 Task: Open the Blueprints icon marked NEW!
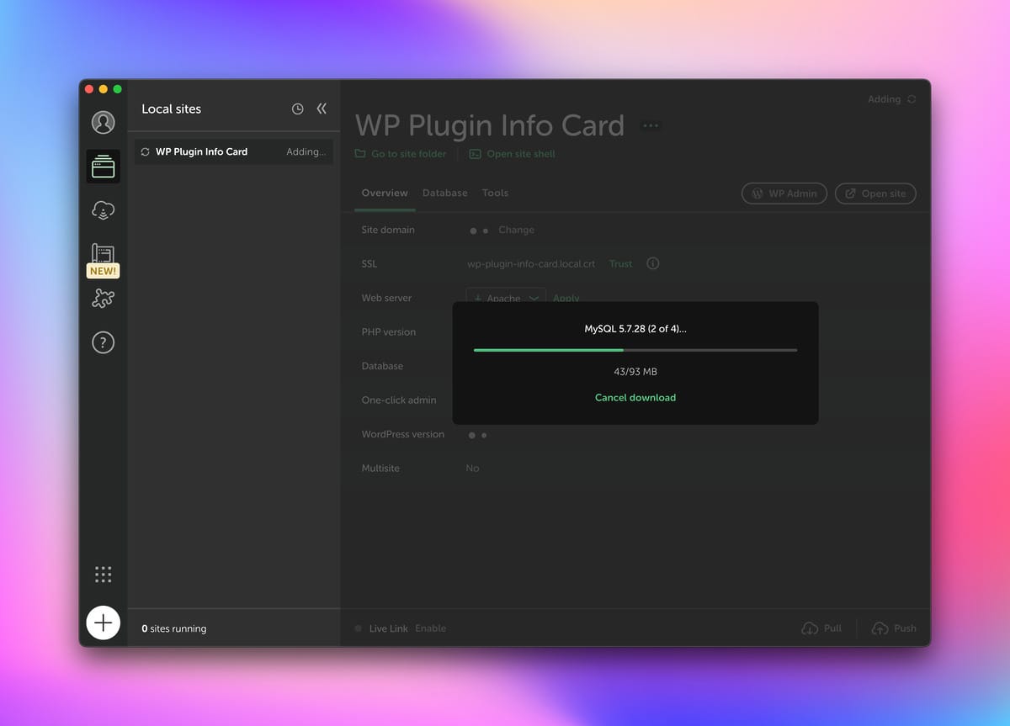(103, 261)
